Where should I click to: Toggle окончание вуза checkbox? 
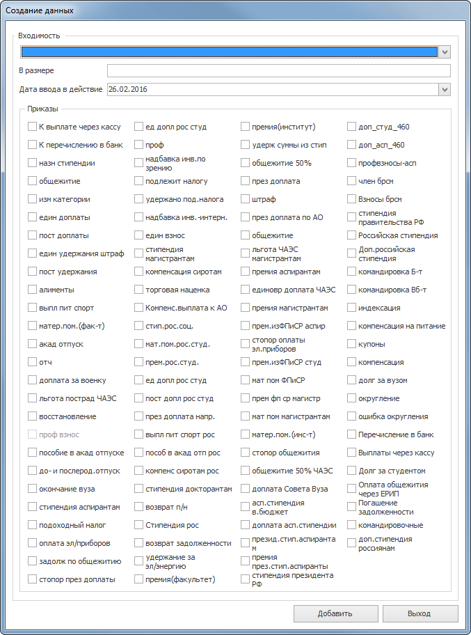[x=33, y=489]
